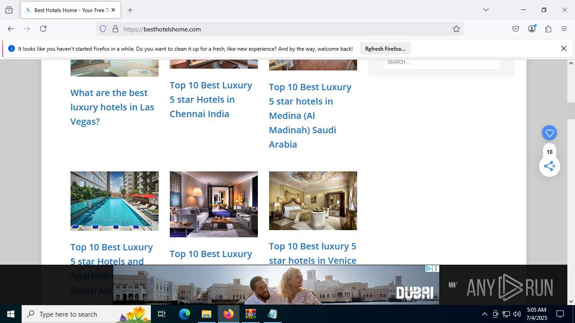Open Firefox View recent browsing icon
This screenshot has width=575, height=323.
click(x=9, y=10)
